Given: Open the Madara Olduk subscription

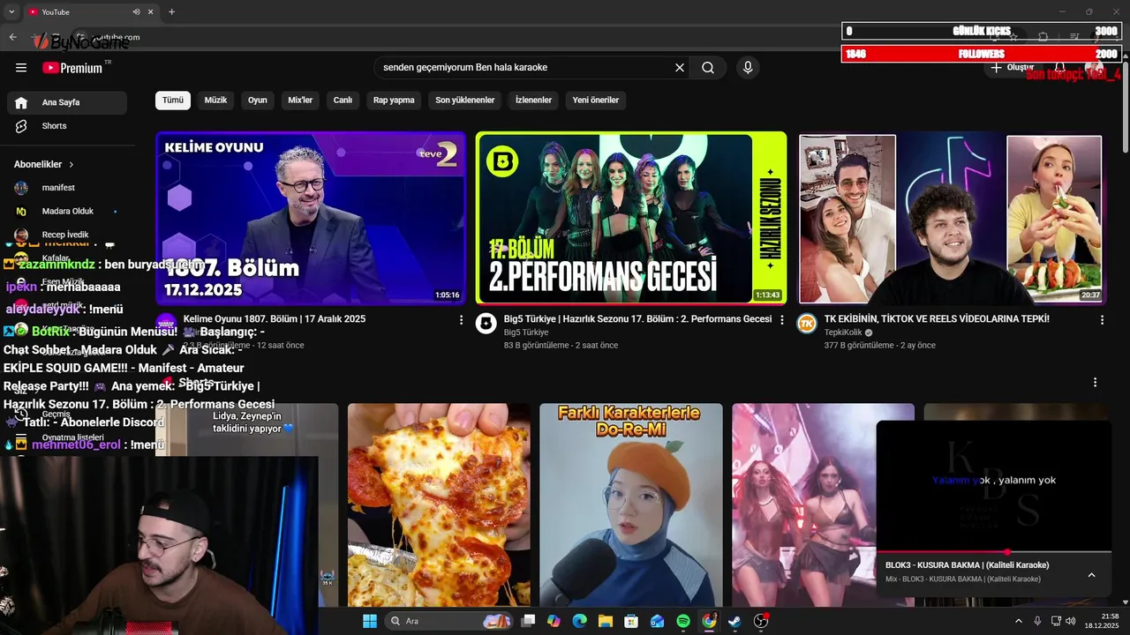Looking at the screenshot, I should pos(67,212).
